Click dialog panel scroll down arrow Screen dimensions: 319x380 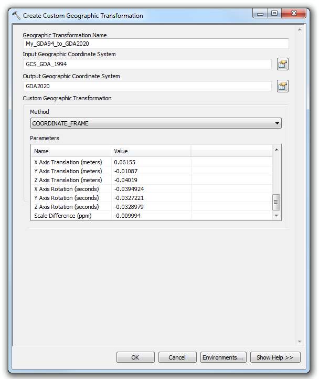click(300, 342)
